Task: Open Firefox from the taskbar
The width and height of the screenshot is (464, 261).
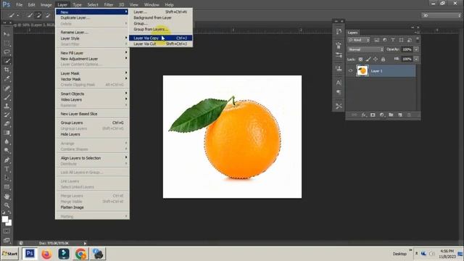Action: (46, 254)
